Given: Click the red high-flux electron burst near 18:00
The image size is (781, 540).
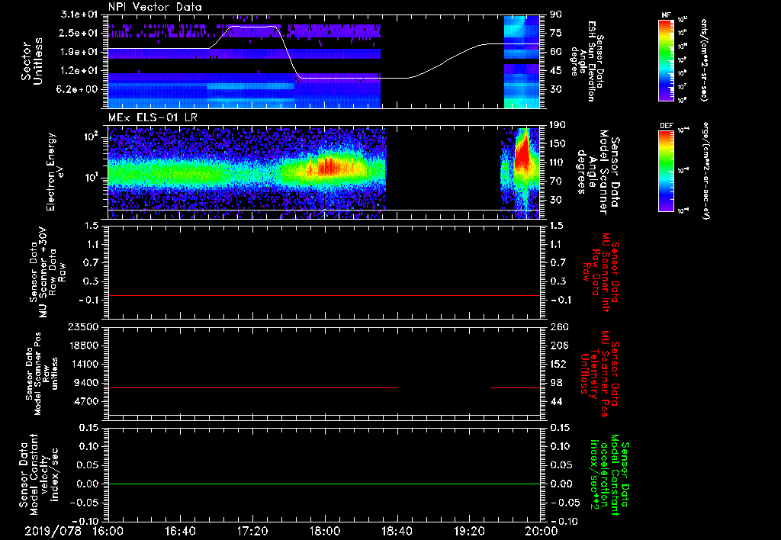Looking at the screenshot, I should (x=329, y=167).
